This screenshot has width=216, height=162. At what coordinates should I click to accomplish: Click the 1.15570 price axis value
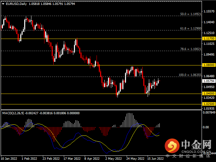[x=209, y=11]
